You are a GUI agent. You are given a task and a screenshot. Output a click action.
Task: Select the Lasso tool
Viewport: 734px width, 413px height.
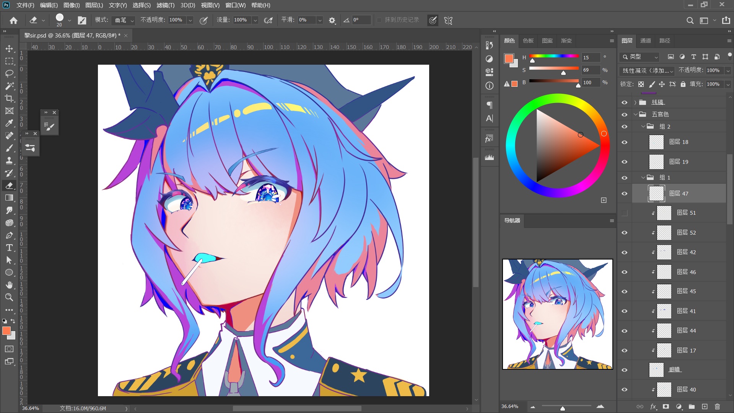pyautogui.click(x=9, y=73)
